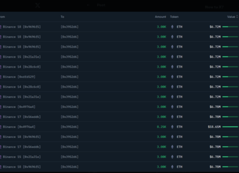239x173 pixels.
Task: Open recipient in Binance [0x4976a4] 3.00K row
Action: [x=69, y=107]
